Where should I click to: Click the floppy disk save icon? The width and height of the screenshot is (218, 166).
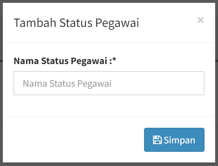coord(157,140)
